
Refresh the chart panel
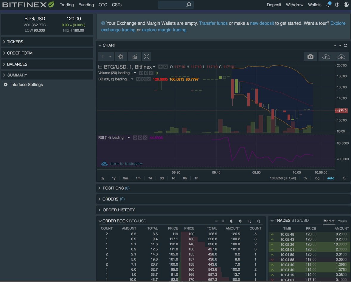[x=346, y=46]
